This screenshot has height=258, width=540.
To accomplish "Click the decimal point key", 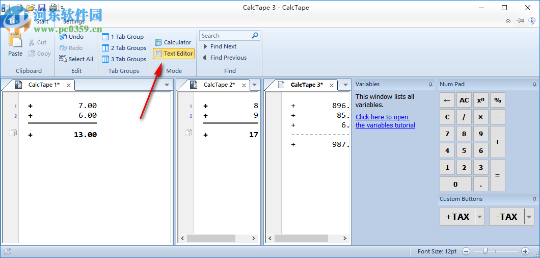I will [481, 184].
